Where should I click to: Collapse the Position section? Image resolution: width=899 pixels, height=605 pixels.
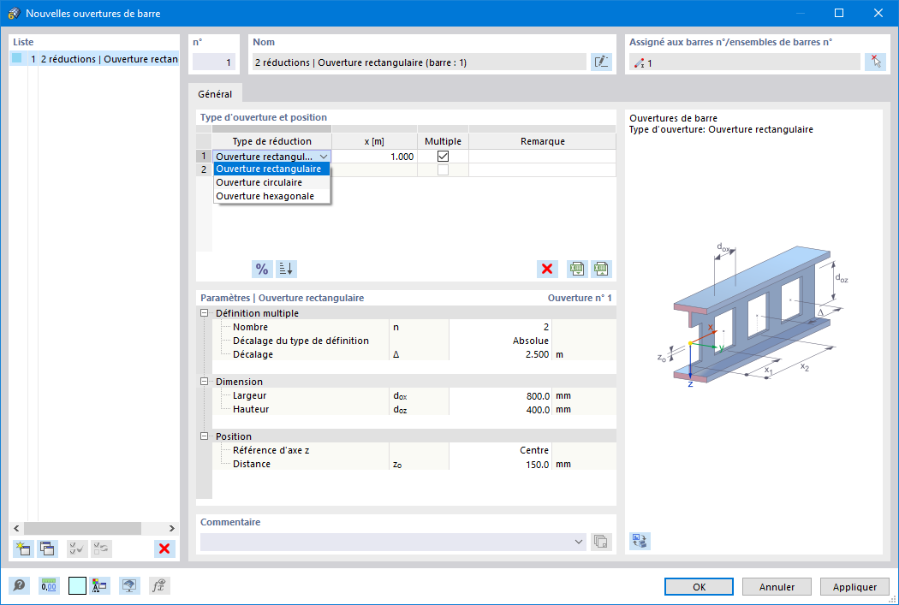[204, 436]
